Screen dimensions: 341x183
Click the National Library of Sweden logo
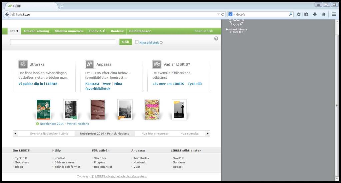(236, 26)
